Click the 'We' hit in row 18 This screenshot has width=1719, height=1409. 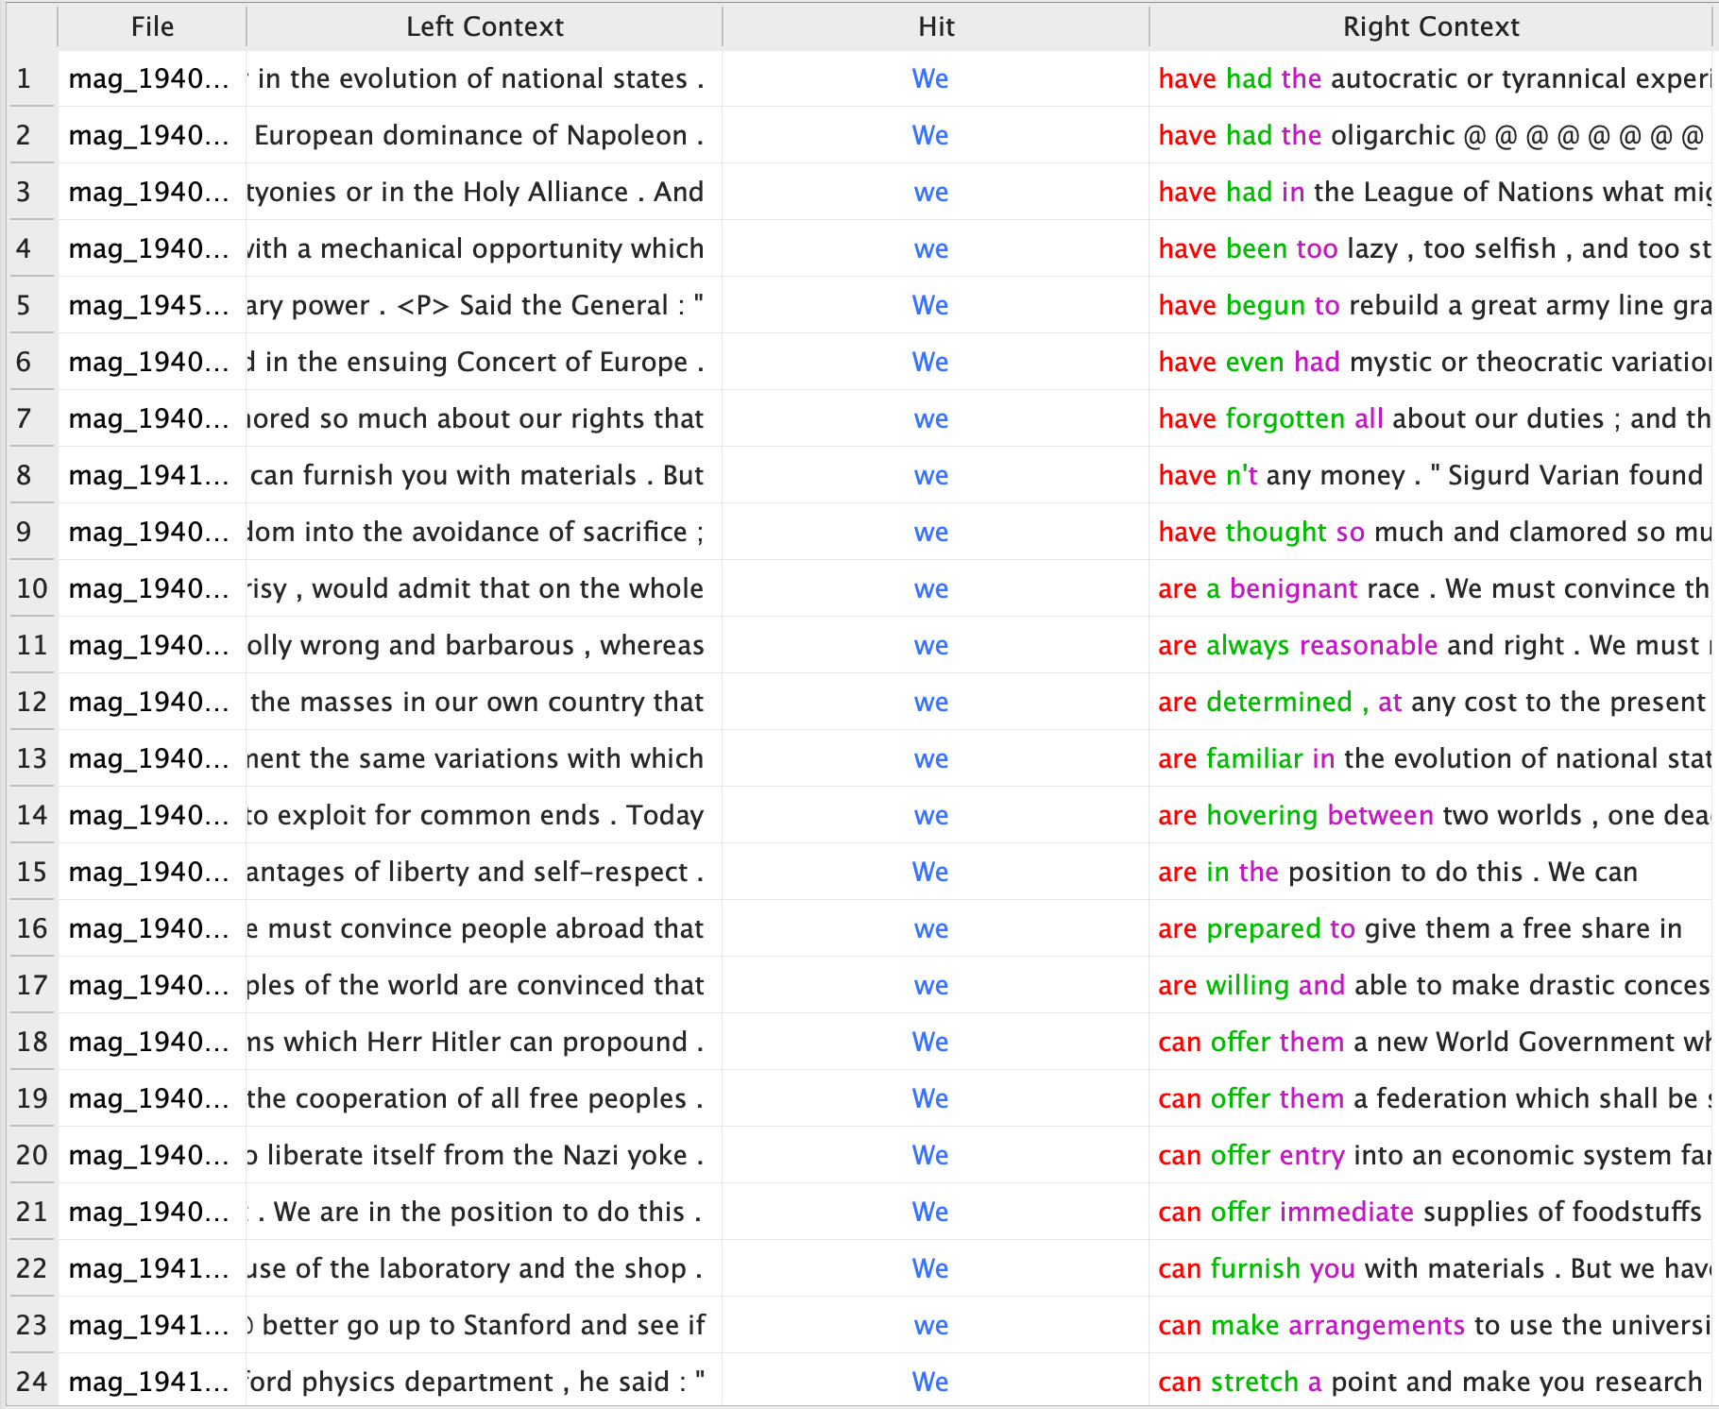pos(930,1042)
